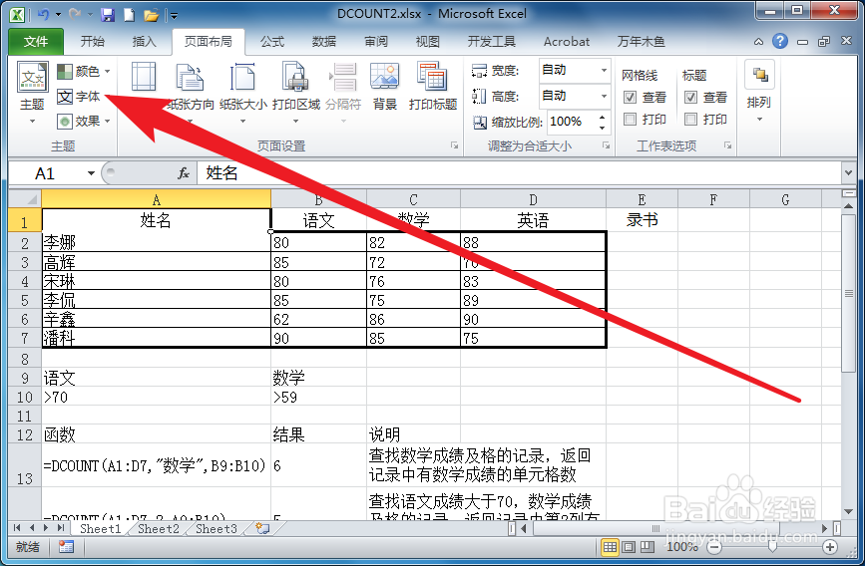Switch to Formulas (公式) tab

[272, 41]
